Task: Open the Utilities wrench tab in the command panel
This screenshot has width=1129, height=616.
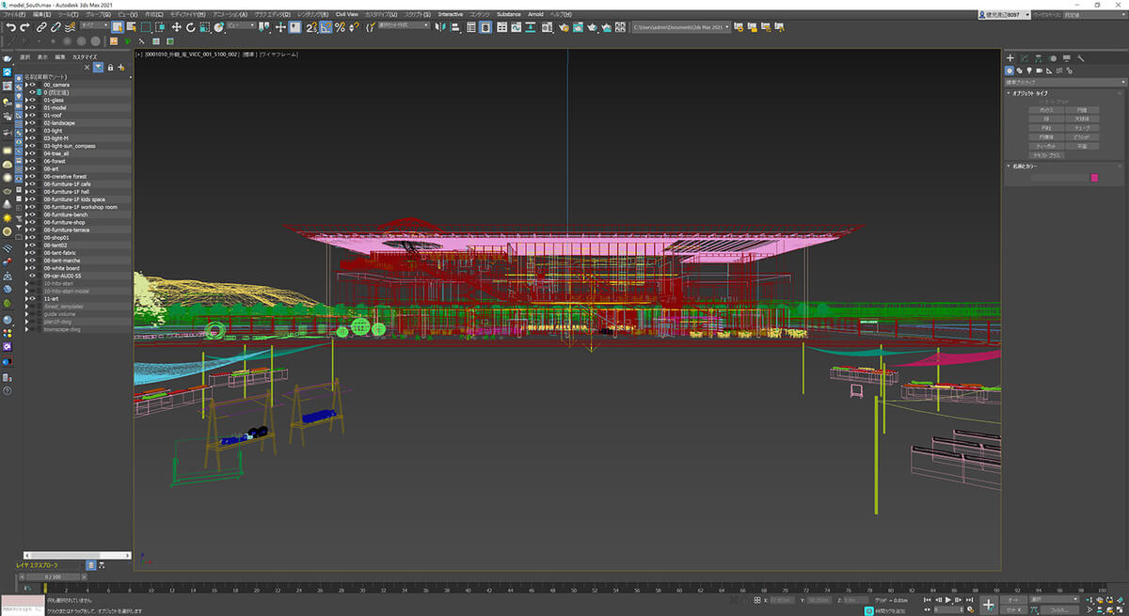Action: (x=1082, y=58)
